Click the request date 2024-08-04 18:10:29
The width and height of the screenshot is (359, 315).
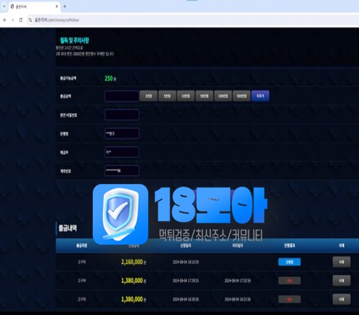coord(185,262)
